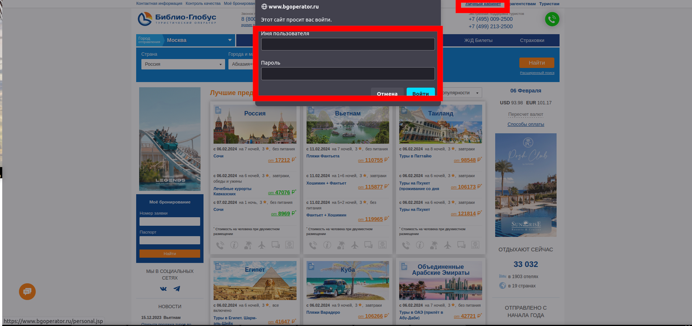Open the sort by popularity dropdown

pos(461,93)
